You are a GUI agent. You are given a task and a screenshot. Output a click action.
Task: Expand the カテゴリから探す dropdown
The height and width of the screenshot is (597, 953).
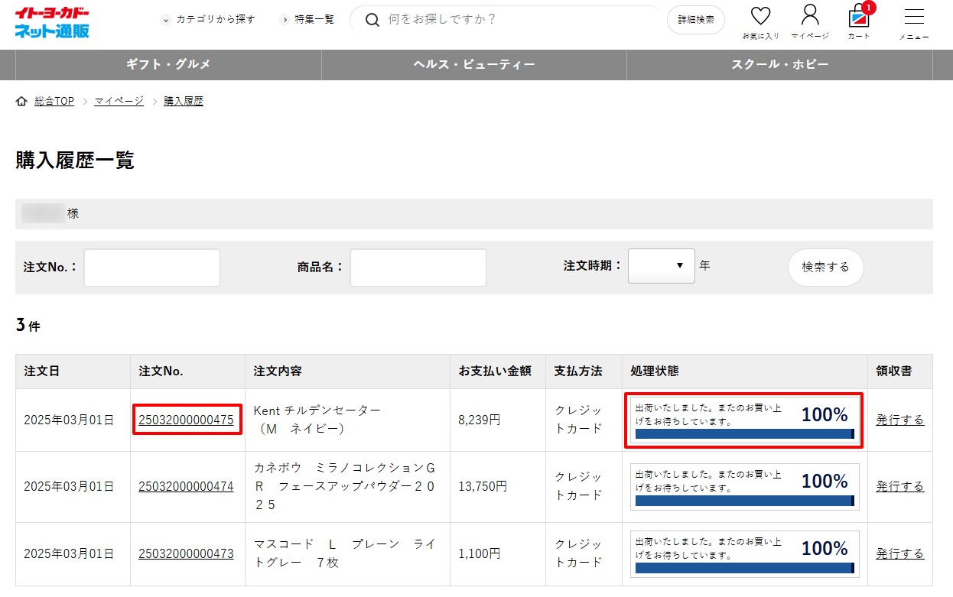click(x=208, y=20)
